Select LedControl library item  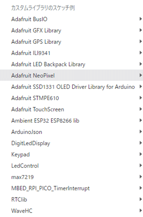[x=71, y=166]
